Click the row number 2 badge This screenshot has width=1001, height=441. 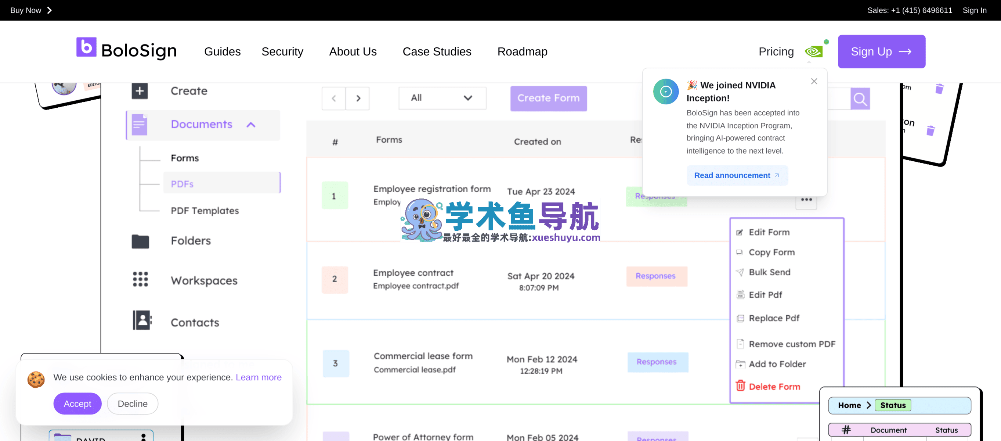tap(335, 279)
